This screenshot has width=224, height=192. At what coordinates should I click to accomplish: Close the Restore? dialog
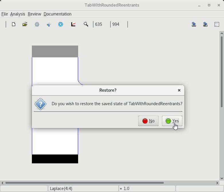[x=179, y=90]
